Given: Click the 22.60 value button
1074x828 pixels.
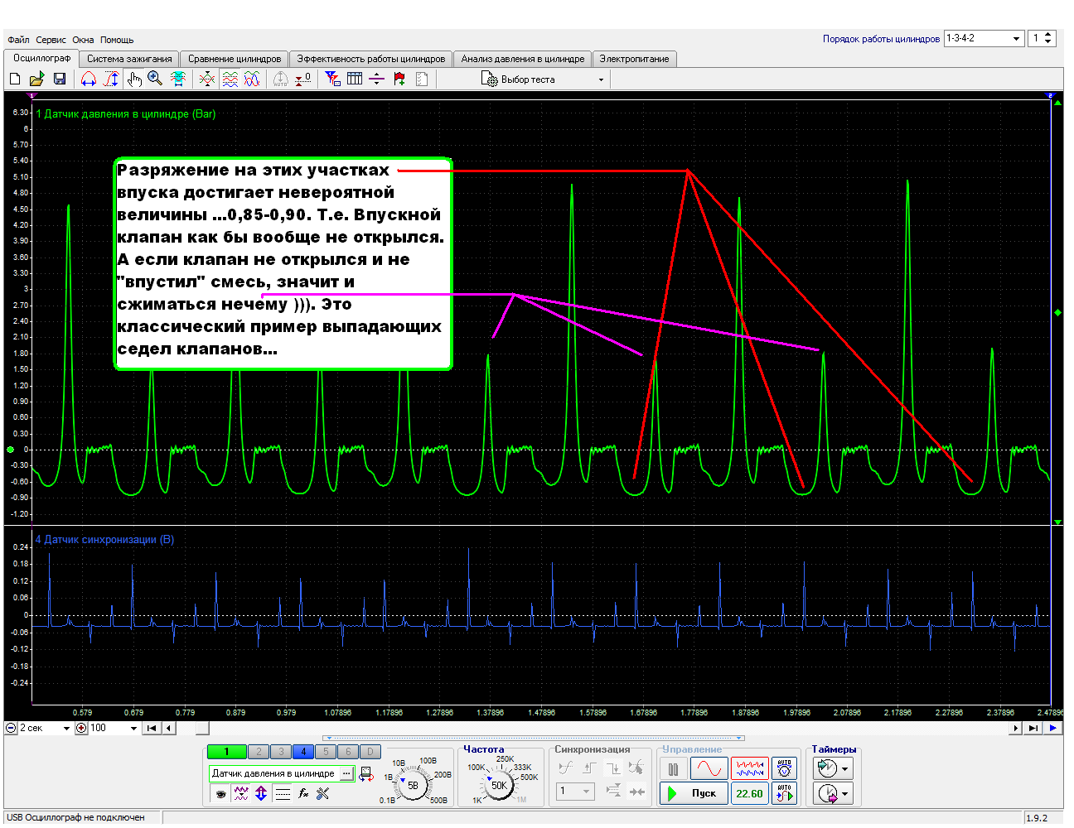Looking at the screenshot, I should [x=750, y=793].
